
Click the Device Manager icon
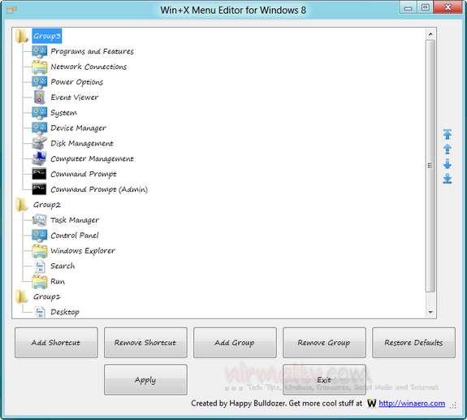click(39, 128)
